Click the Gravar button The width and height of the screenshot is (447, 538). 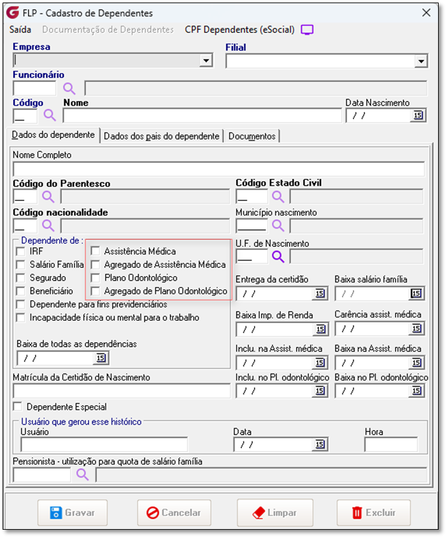(73, 513)
